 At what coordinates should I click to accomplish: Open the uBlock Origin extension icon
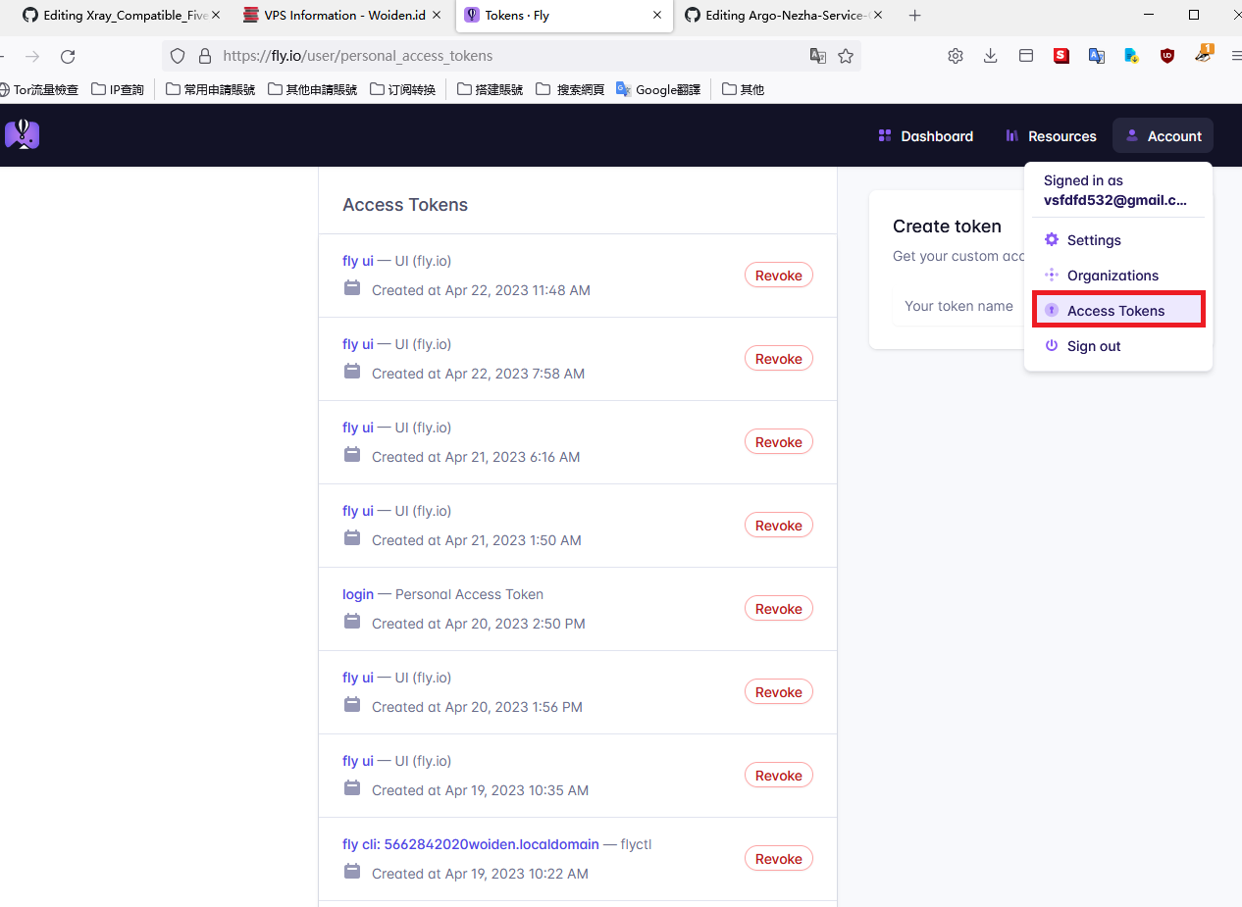(x=1167, y=56)
